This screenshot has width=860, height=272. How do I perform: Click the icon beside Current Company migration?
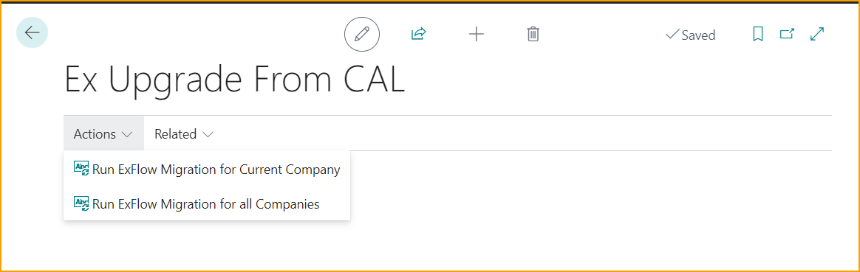click(x=81, y=169)
